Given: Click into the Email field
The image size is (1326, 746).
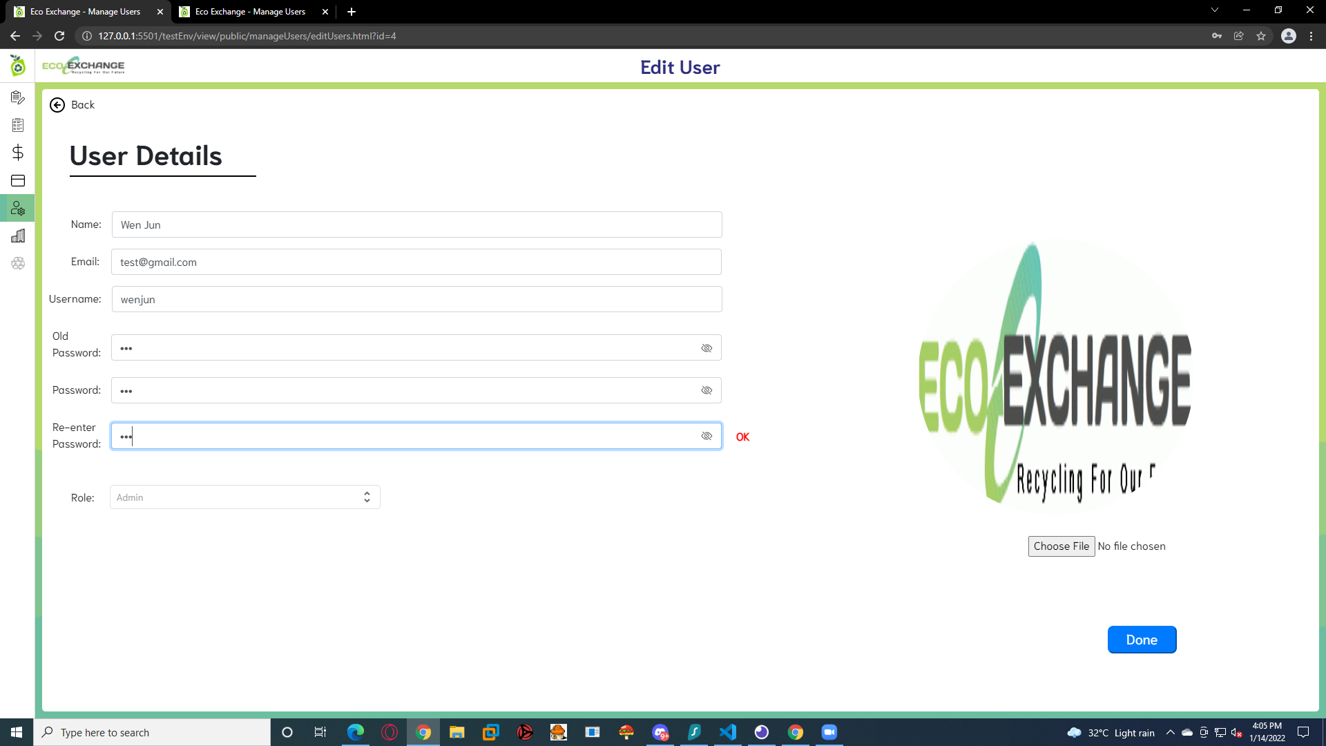Looking at the screenshot, I should point(416,262).
